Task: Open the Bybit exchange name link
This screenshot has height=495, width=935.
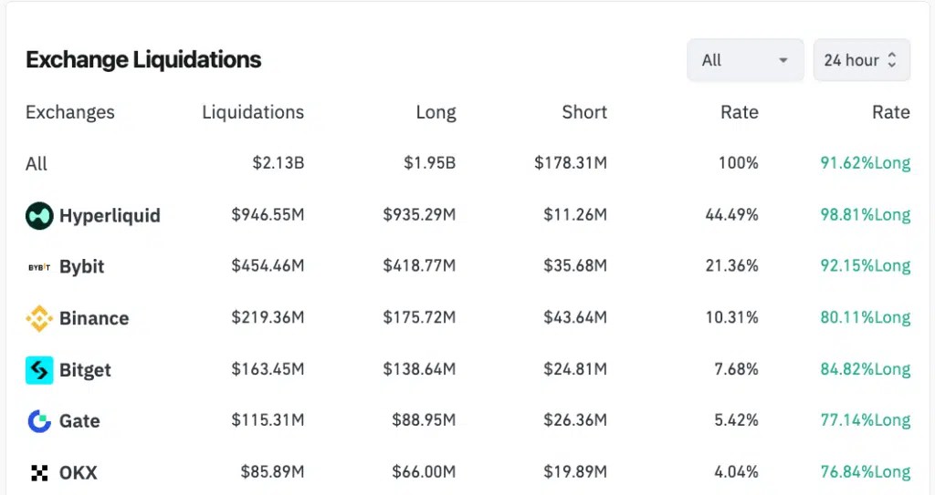Action: point(81,267)
